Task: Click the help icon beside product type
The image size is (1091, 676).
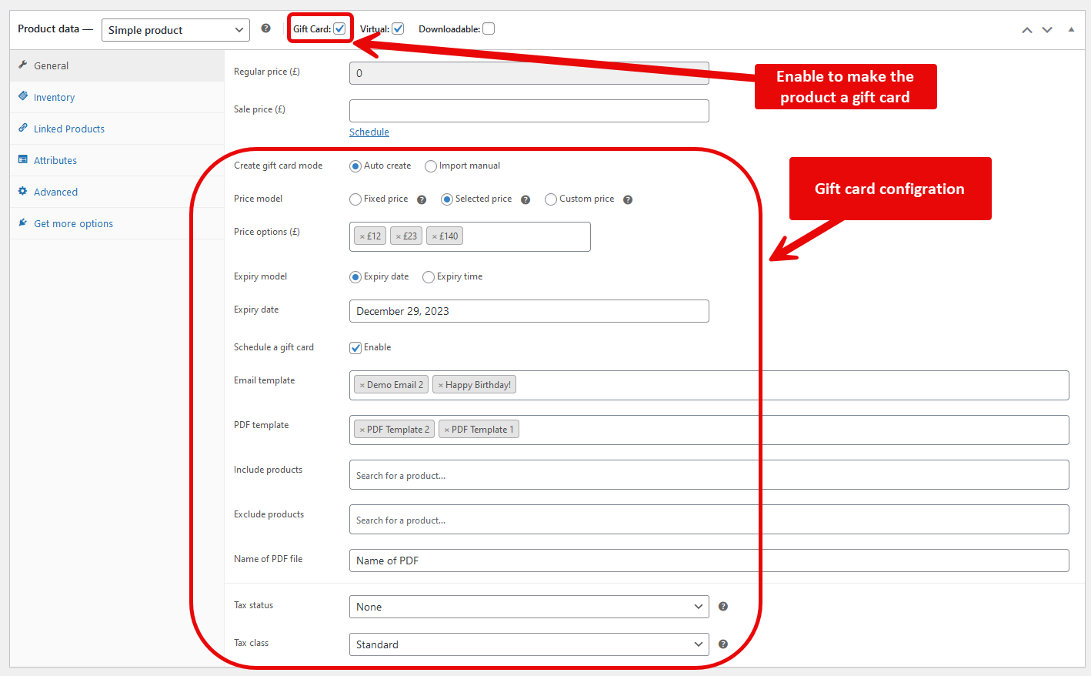Action: pyautogui.click(x=265, y=28)
